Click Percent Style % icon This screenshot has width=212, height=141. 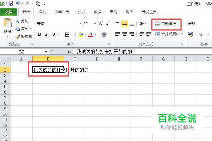point(201,34)
